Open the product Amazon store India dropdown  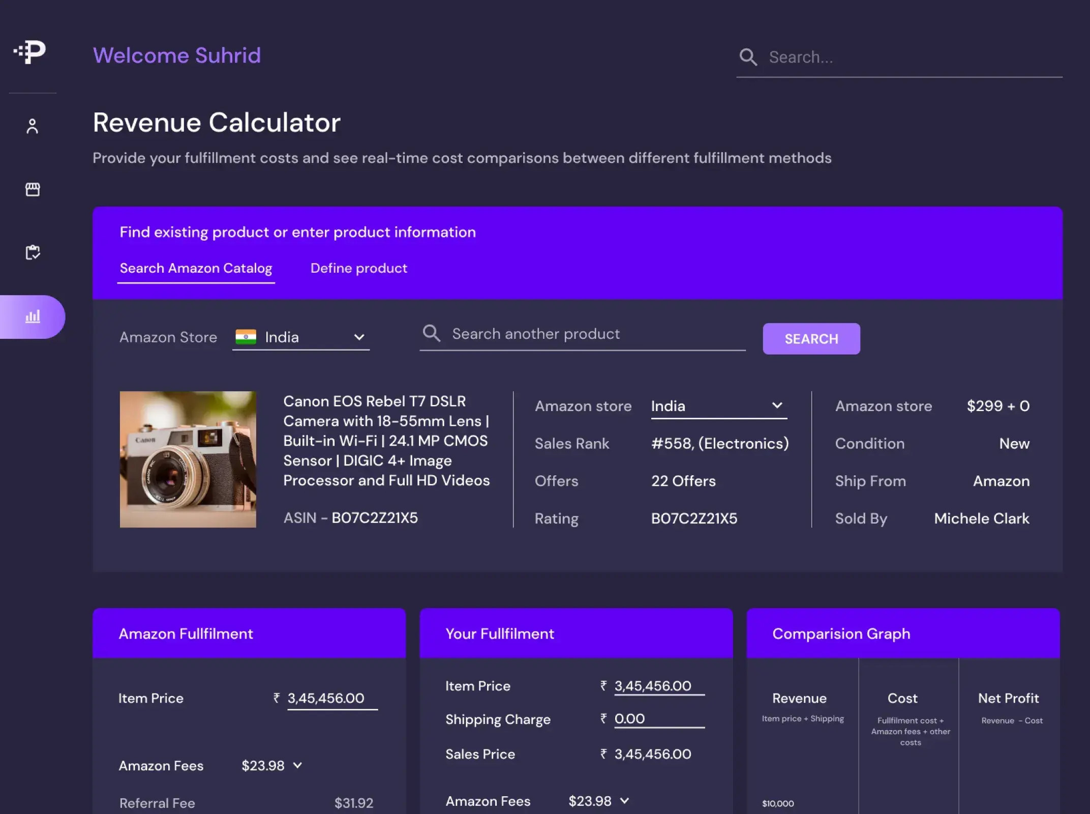(719, 406)
